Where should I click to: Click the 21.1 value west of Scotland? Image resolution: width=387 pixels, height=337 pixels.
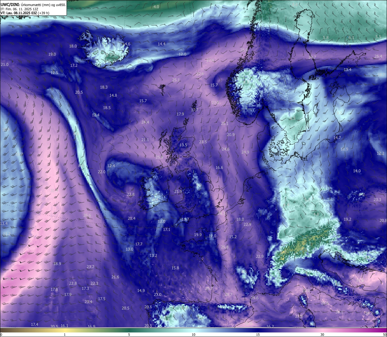(x=145, y=140)
